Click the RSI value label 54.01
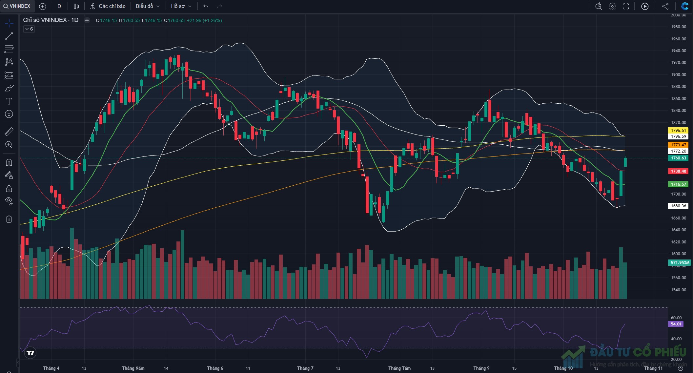693x373 pixels. click(x=676, y=324)
